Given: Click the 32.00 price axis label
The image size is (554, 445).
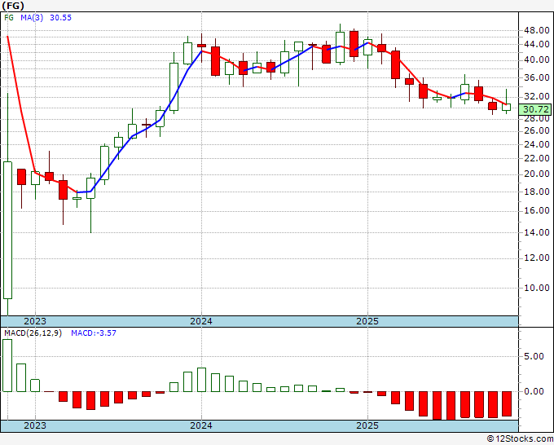Looking at the screenshot, I should click(x=536, y=96).
